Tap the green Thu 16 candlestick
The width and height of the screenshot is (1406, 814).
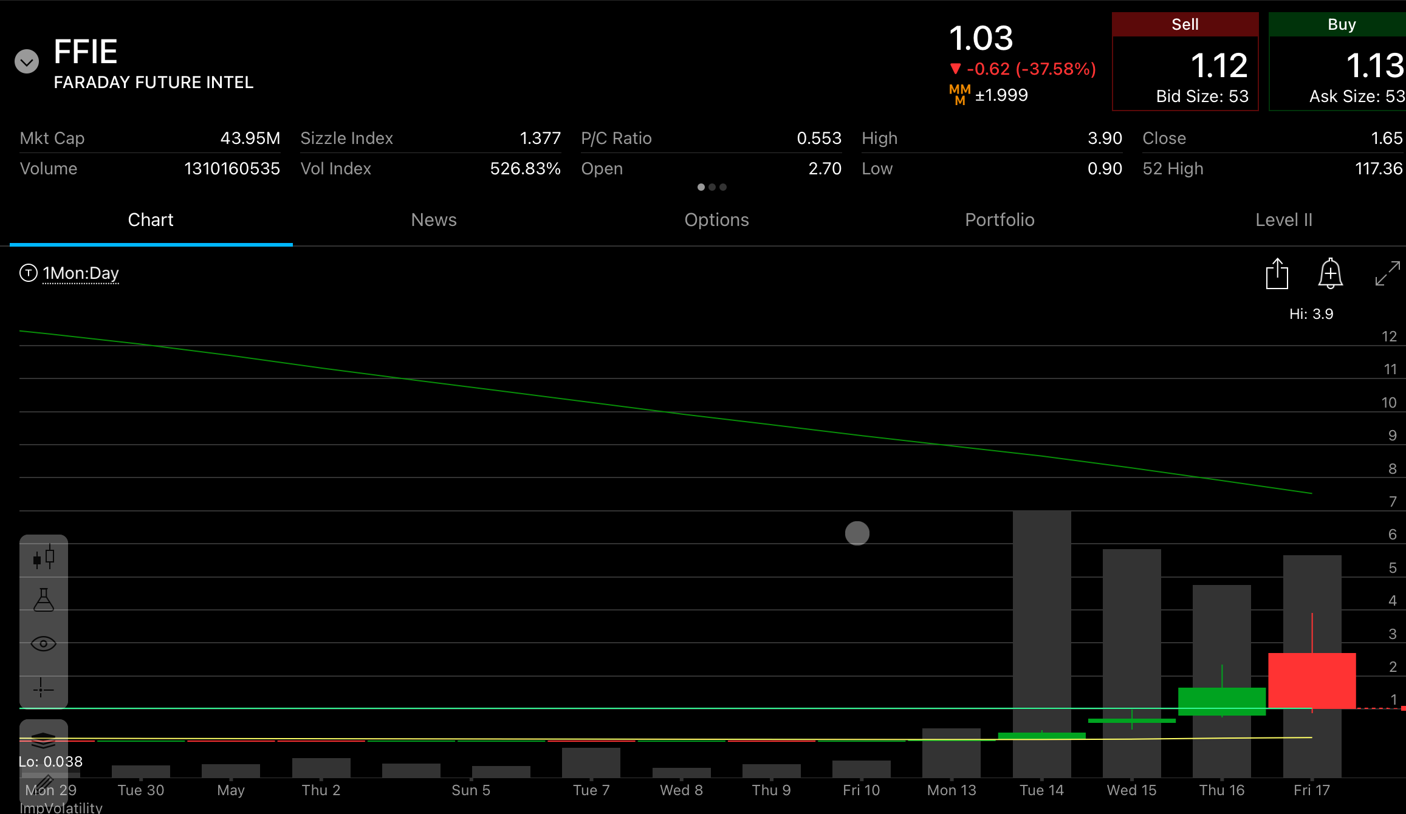1222,701
